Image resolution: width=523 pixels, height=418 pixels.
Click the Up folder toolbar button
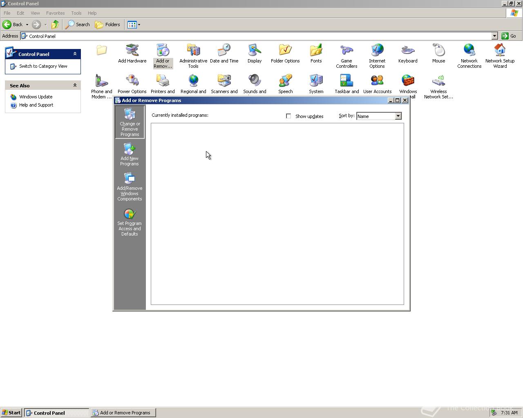coord(55,24)
